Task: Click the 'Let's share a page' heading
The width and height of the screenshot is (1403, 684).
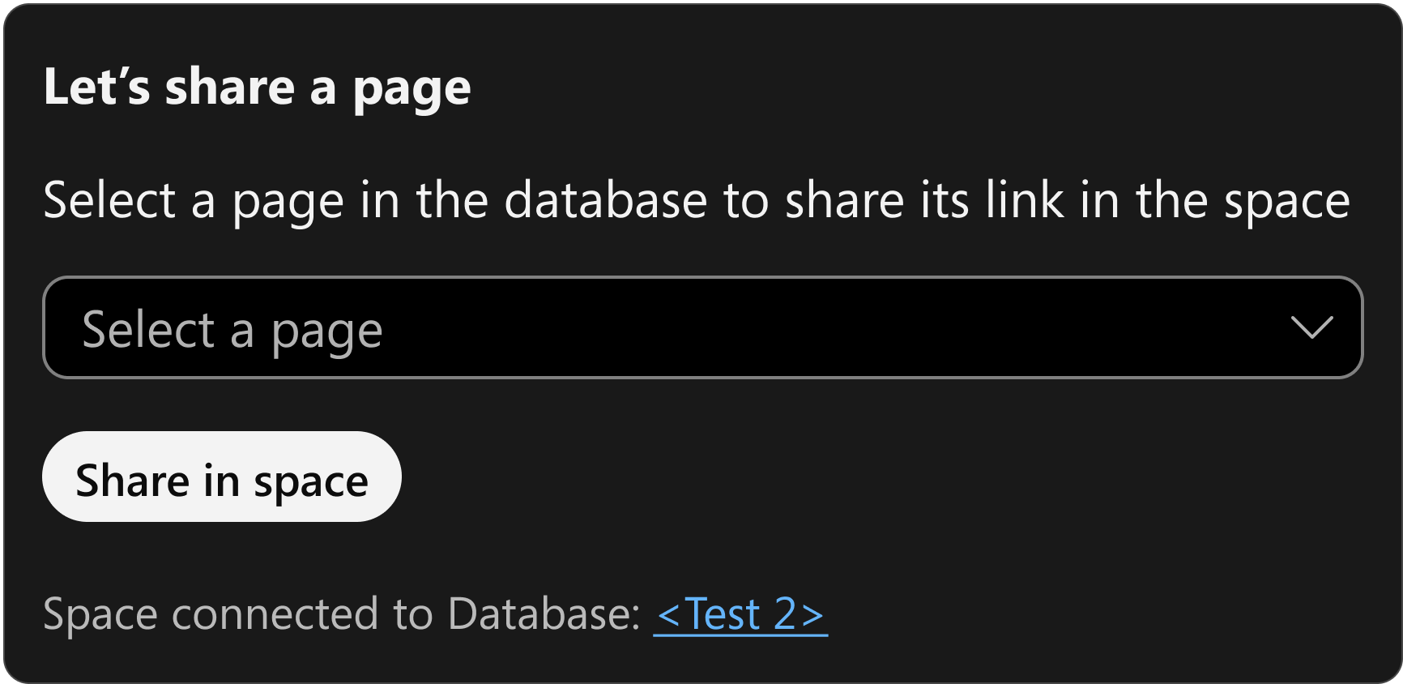Action: pyautogui.click(x=258, y=88)
